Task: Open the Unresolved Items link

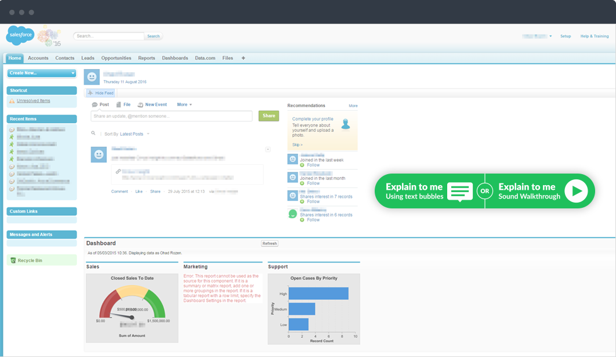Action: pos(34,101)
